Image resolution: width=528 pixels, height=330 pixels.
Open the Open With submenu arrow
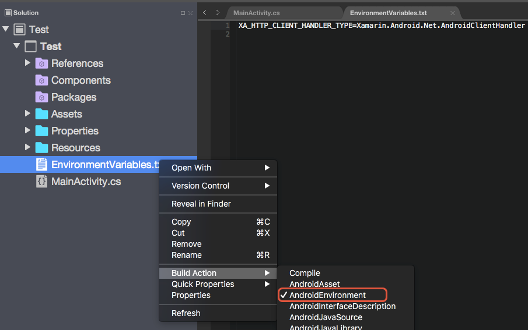click(267, 168)
